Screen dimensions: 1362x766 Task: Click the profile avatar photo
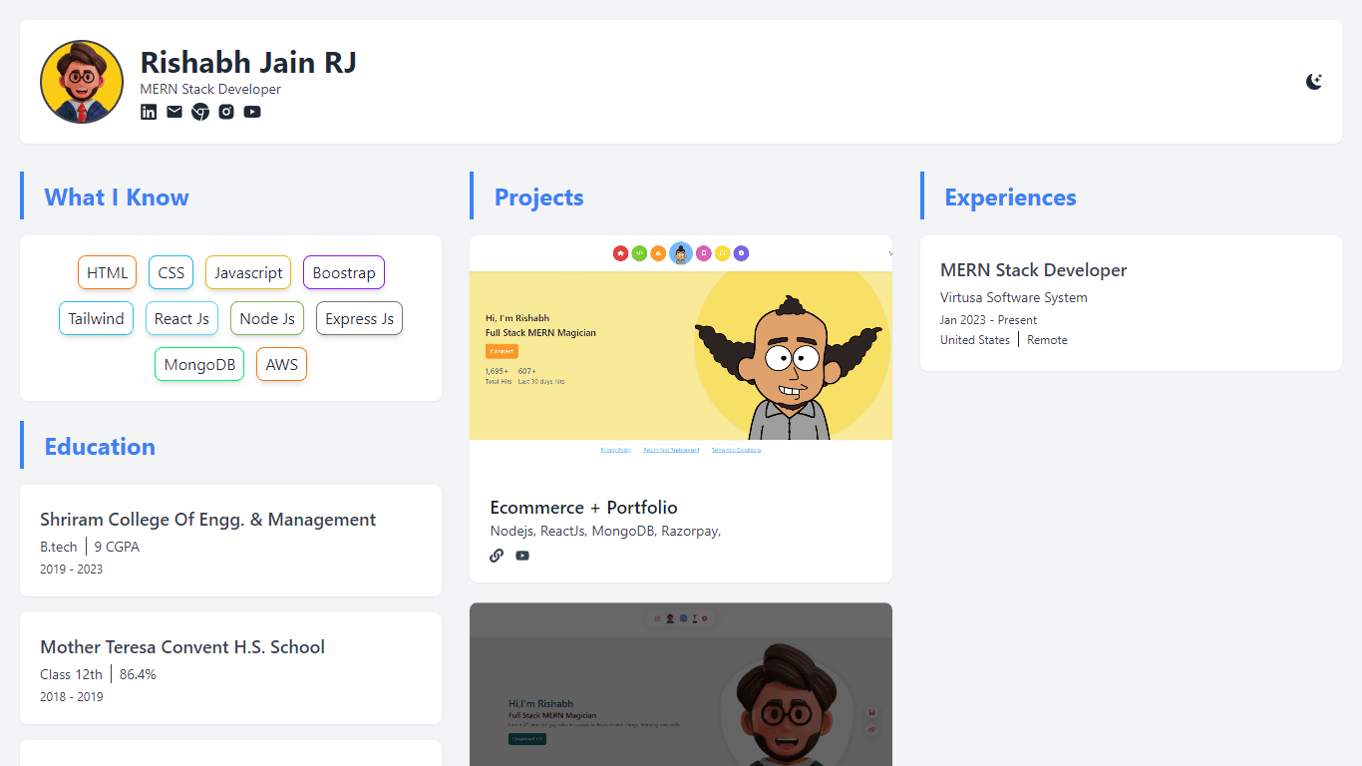(81, 81)
